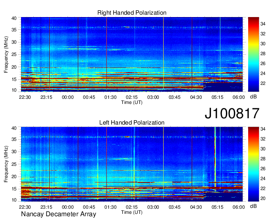Click the 35 MHz tick of Right Handed plot
The height and width of the screenshot is (219, 270).
tap(14, 30)
